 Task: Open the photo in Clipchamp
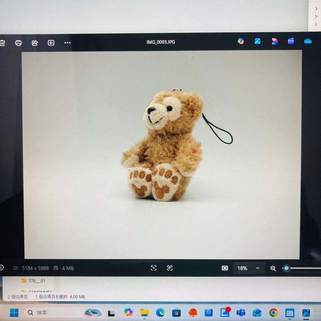click(291, 42)
